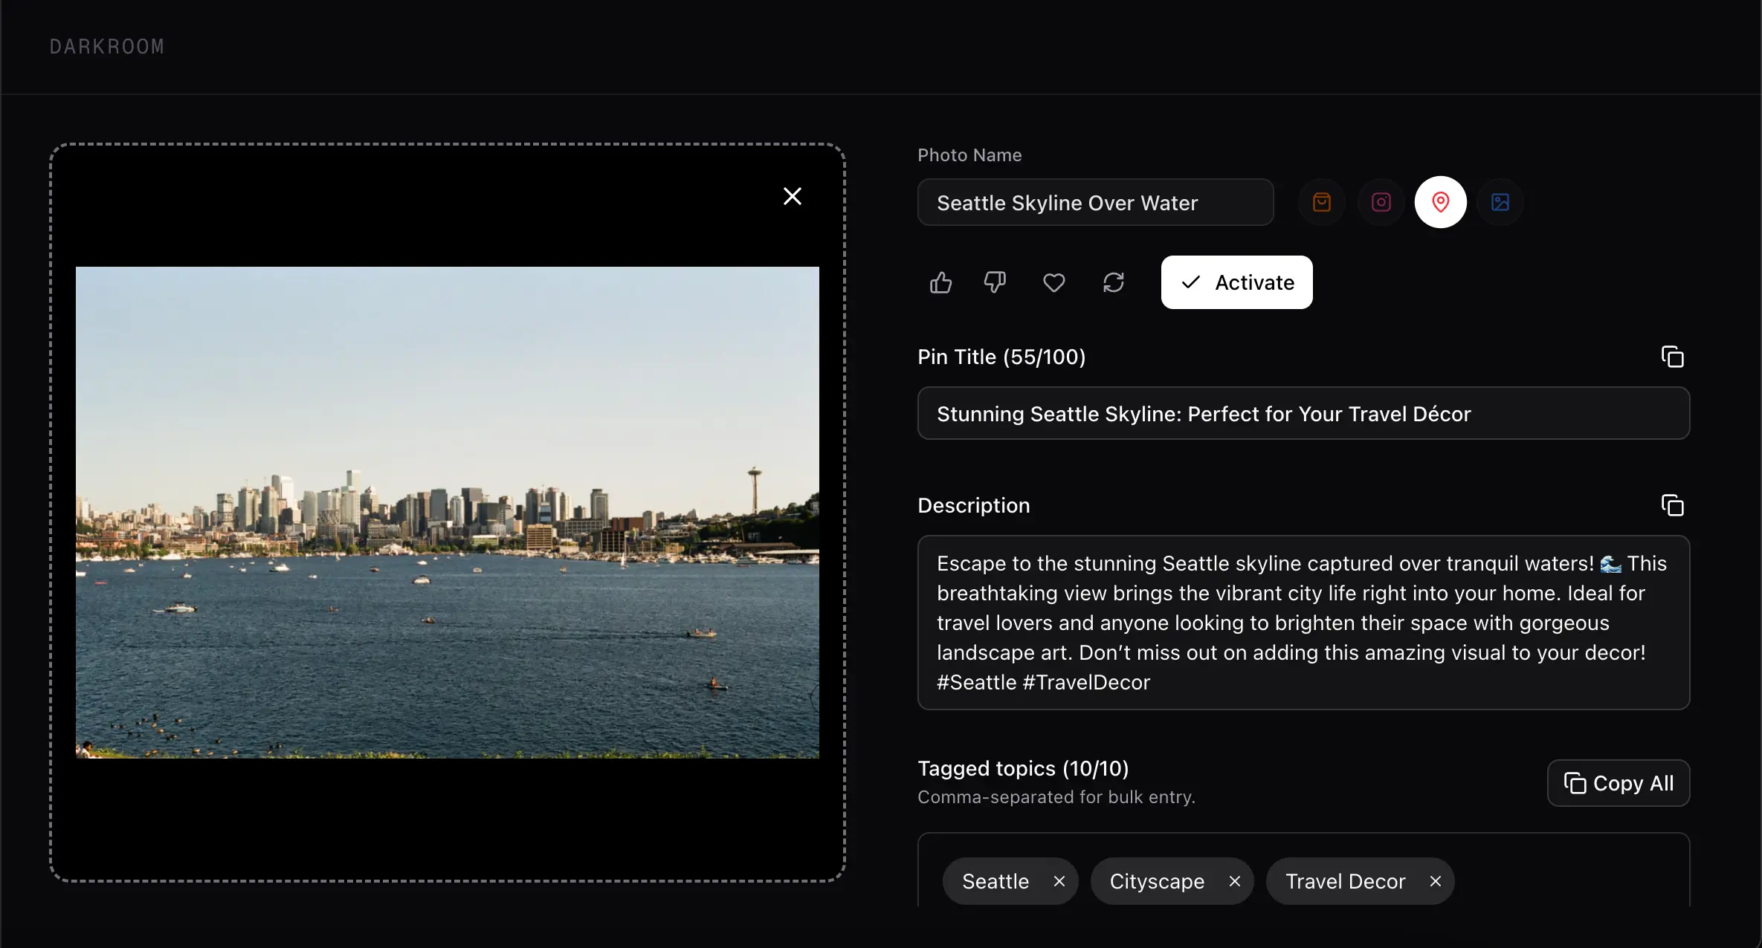Favorite the photo with the heart icon

[1053, 282]
